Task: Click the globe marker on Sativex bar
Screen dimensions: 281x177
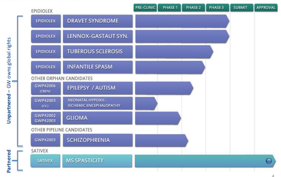Action: click(x=269, y=161)
